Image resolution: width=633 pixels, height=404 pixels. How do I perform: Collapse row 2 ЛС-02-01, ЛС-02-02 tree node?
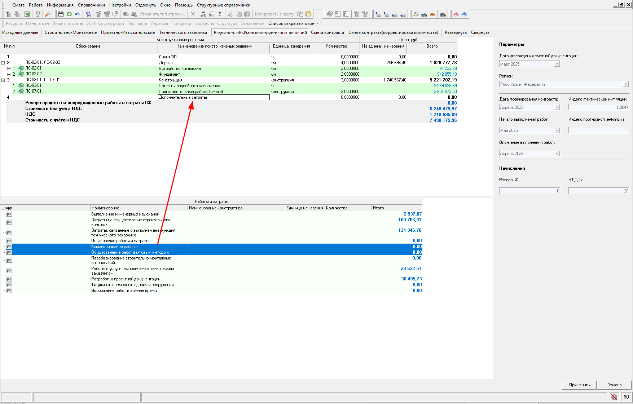[x=3, y=63]
